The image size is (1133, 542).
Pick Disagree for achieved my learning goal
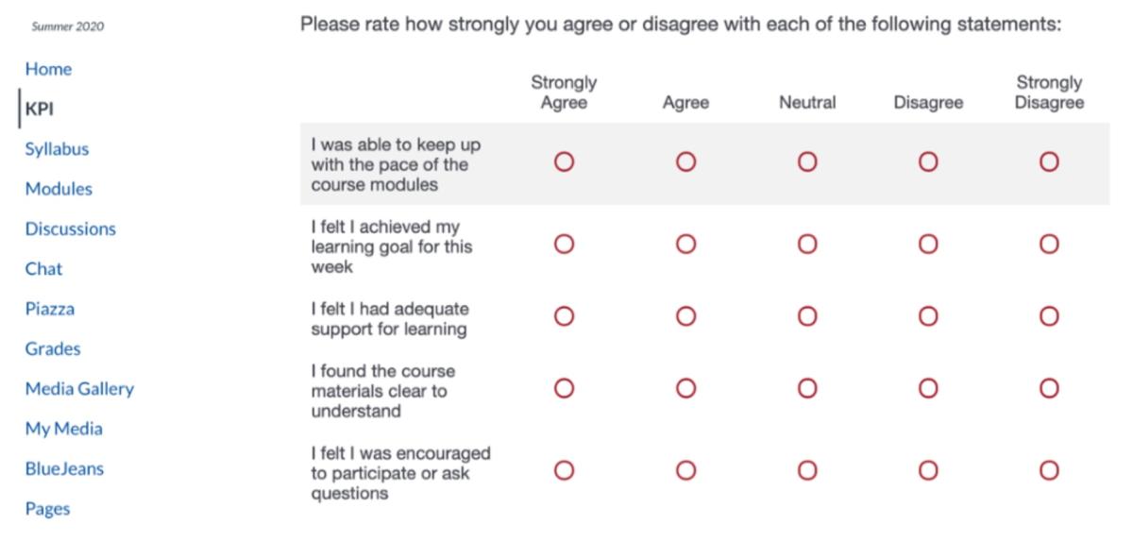coord(927,244)
